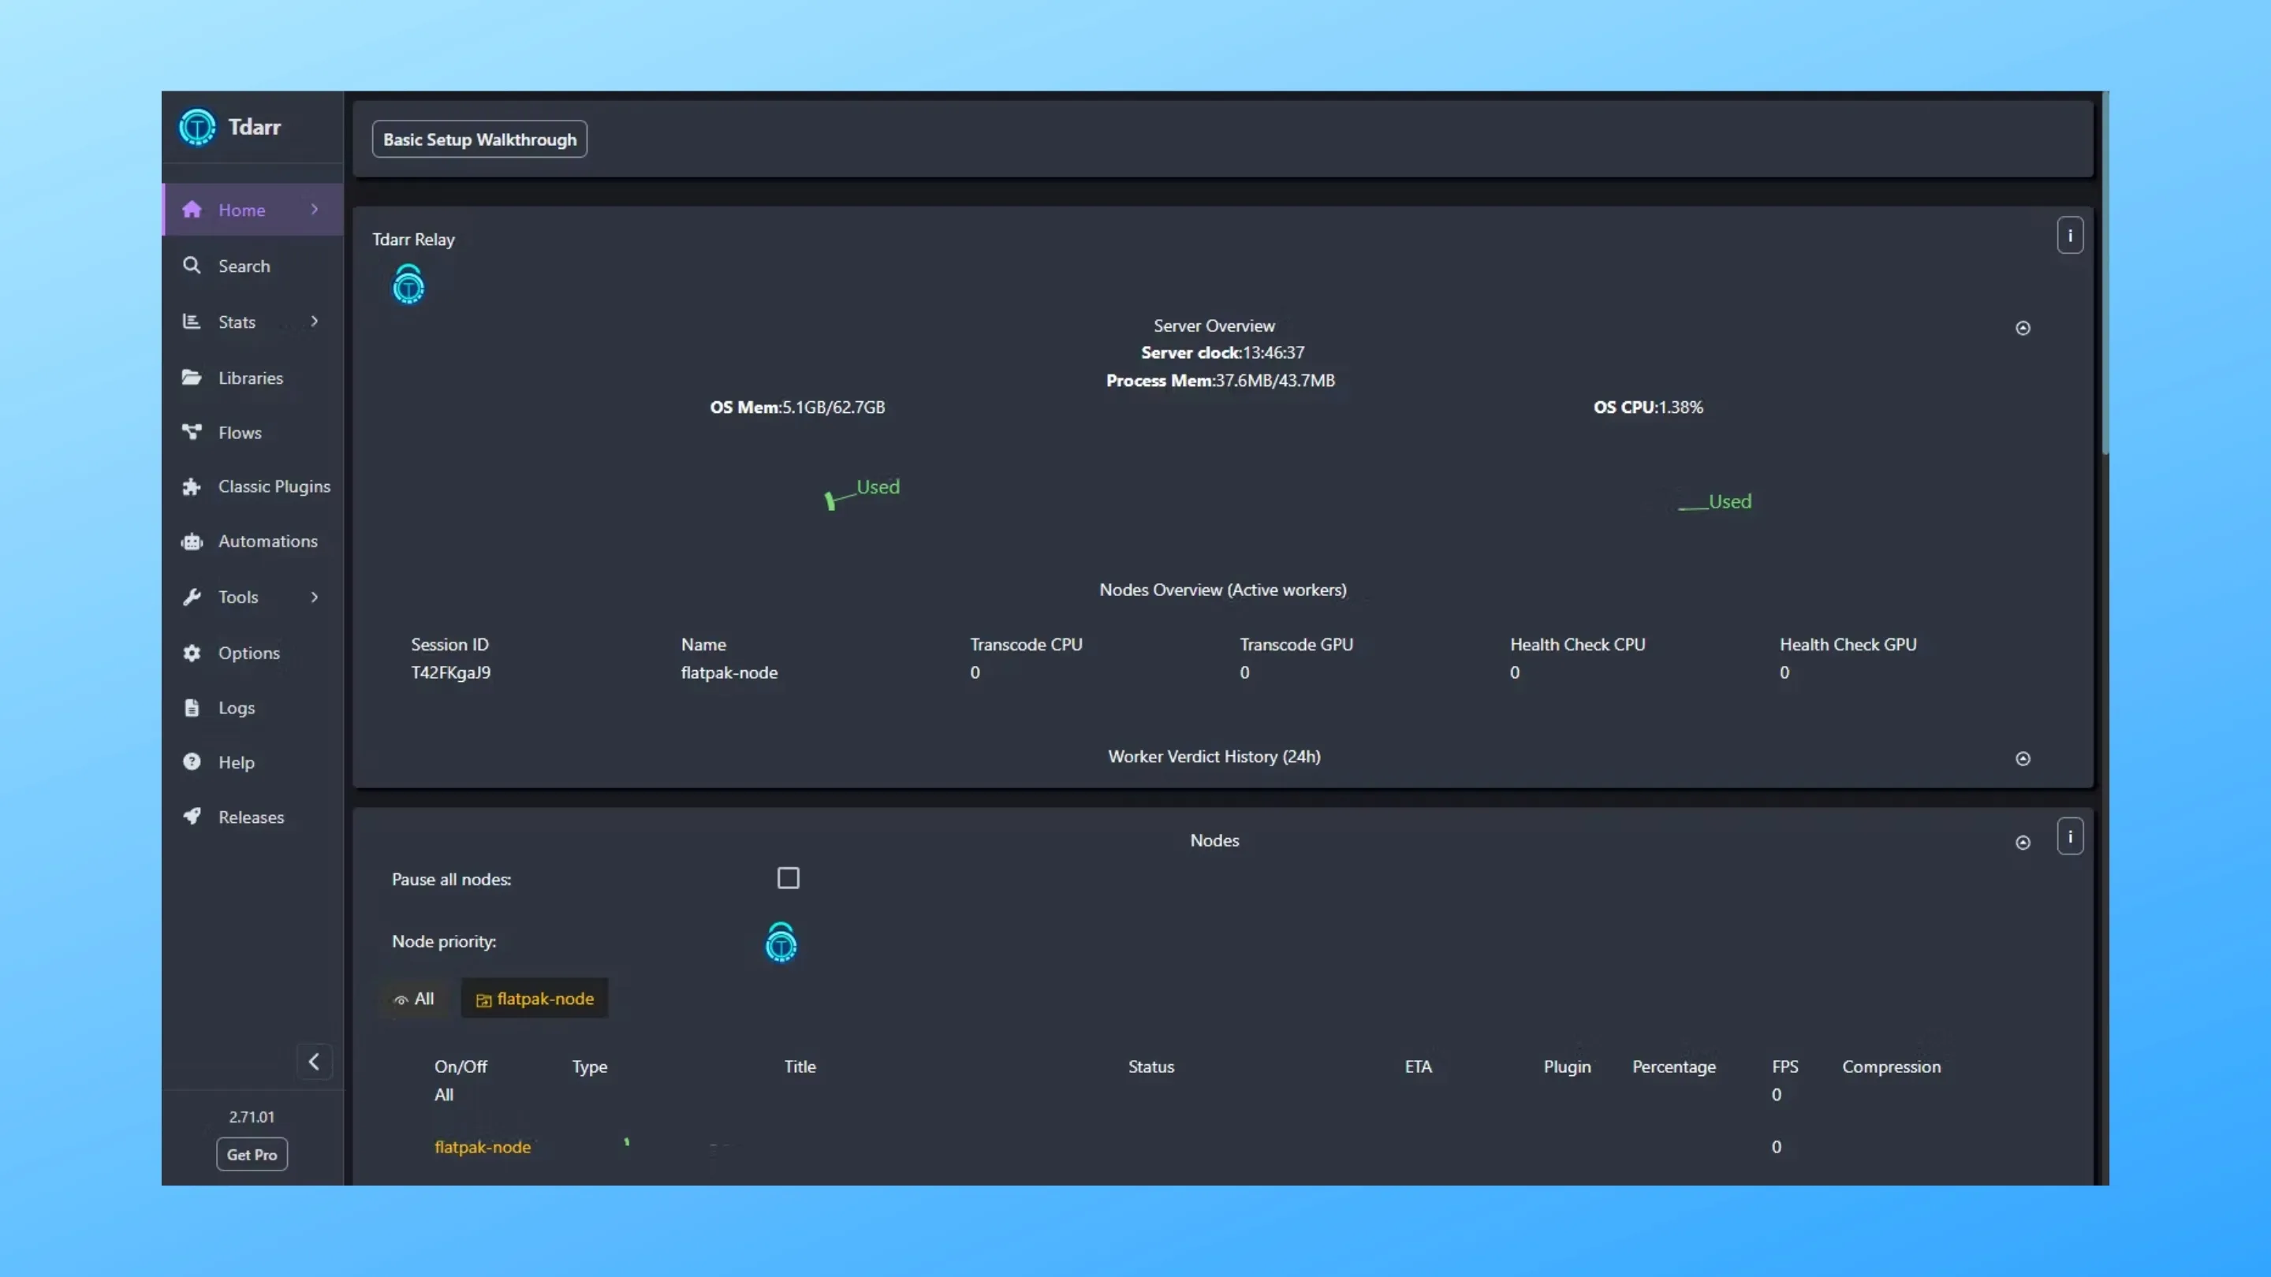Click the Get Pro button
Viewport: 2271px width, 1277px height.
point(252,1155)
